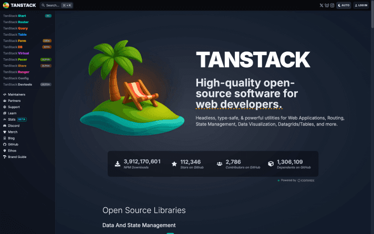Click the Stats chart icon
Image resolution: width=374 pixels, height=234 pixels.
pyautogui.click(x=5, y=120)
